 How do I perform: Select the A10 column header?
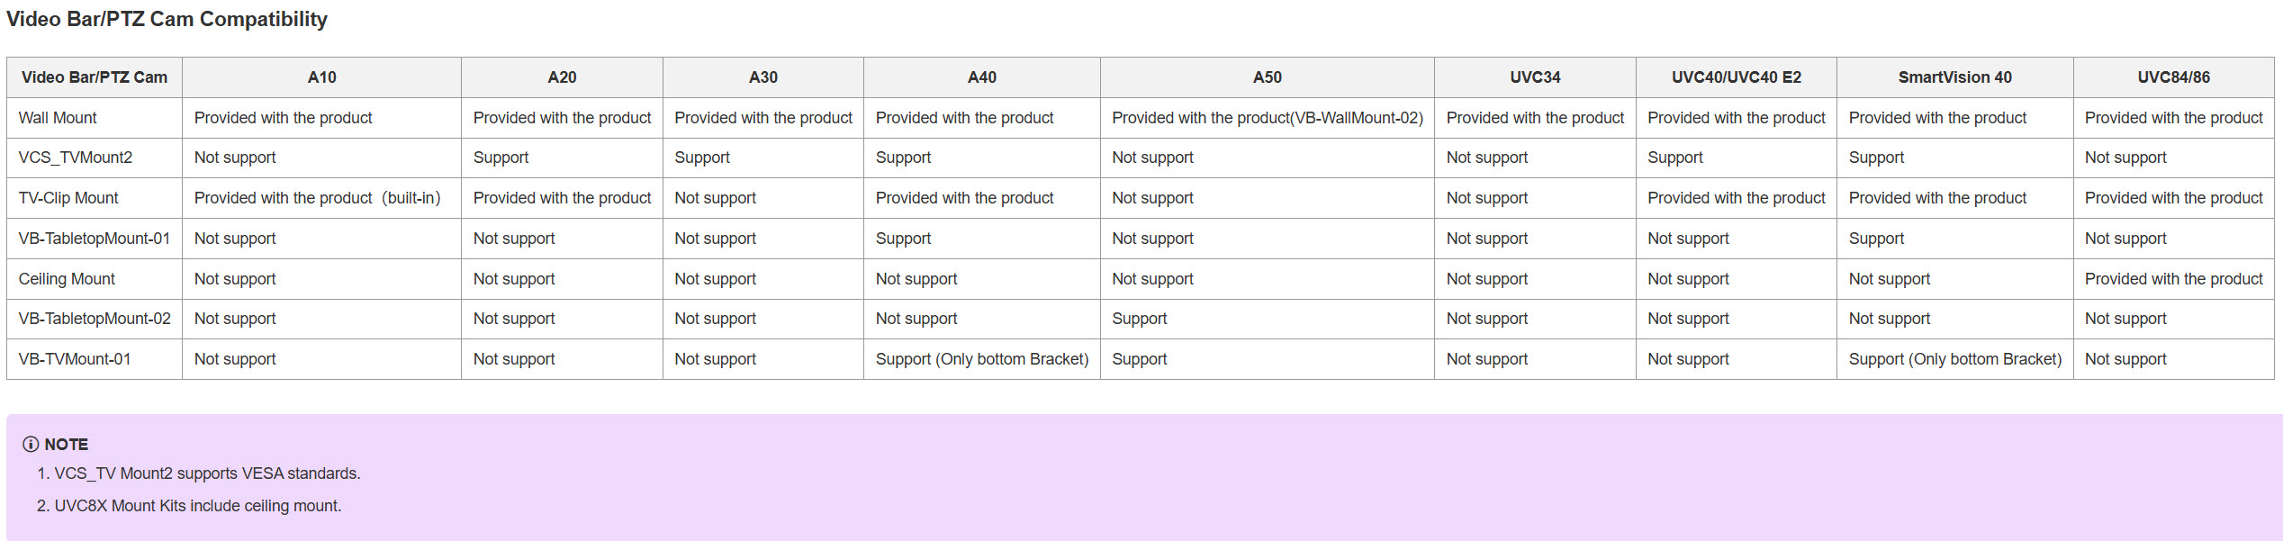(321, 77)
